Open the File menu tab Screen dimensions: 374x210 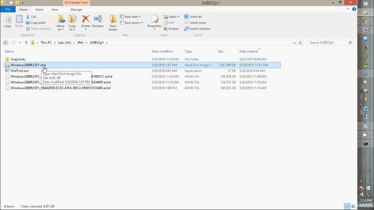coord(8,9)
